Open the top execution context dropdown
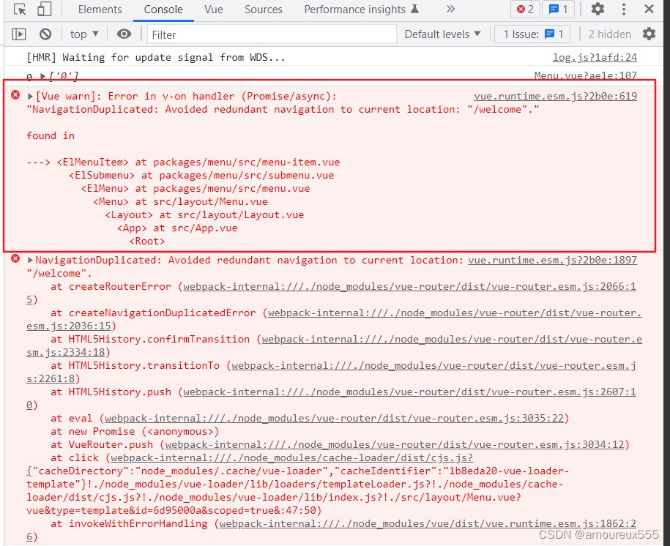Image resolution: width=670 pixels, height=546 pixels. point(83,34)
